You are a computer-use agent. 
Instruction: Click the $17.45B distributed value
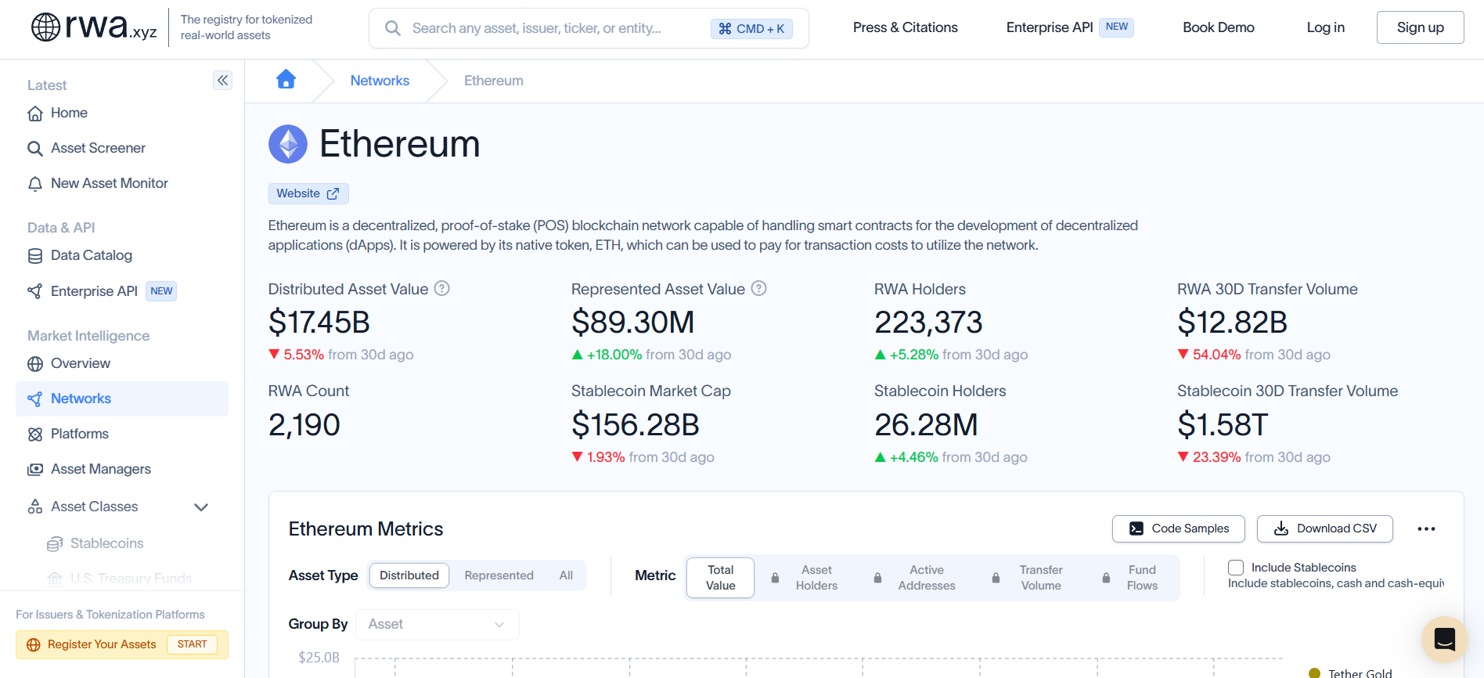point(319,323)
